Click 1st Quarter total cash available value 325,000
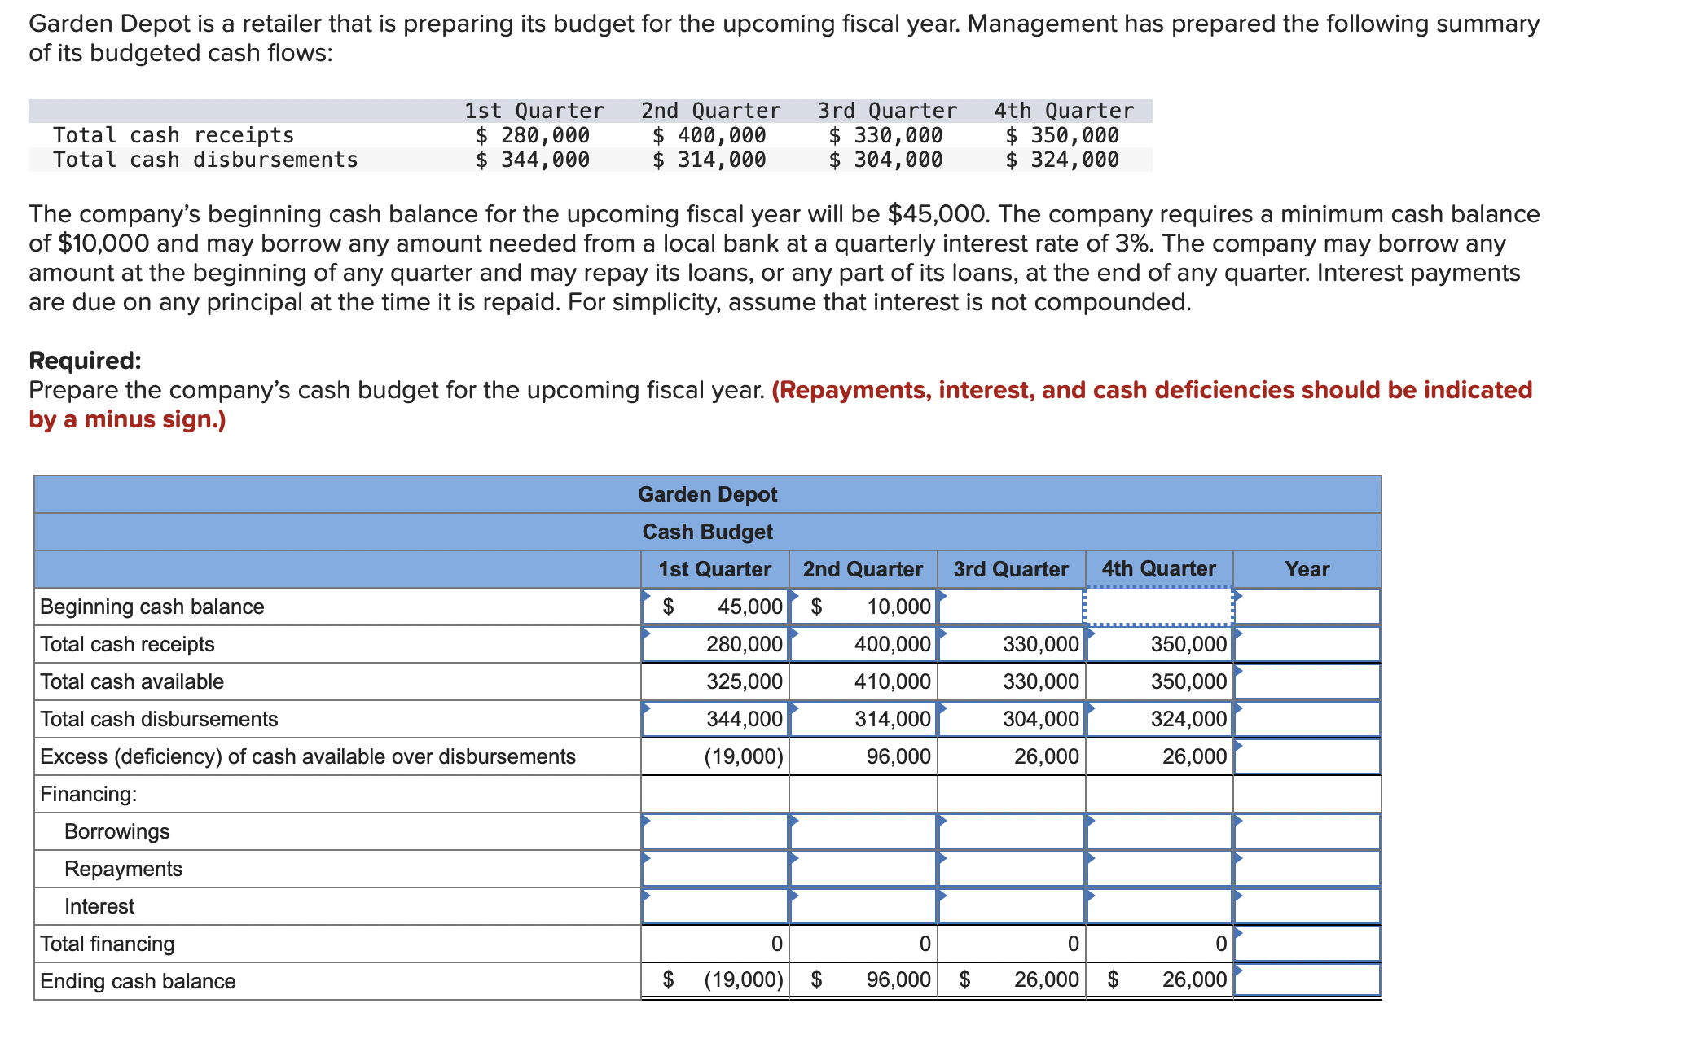Screen dimensions: 1700x1056 coord(745,681)
